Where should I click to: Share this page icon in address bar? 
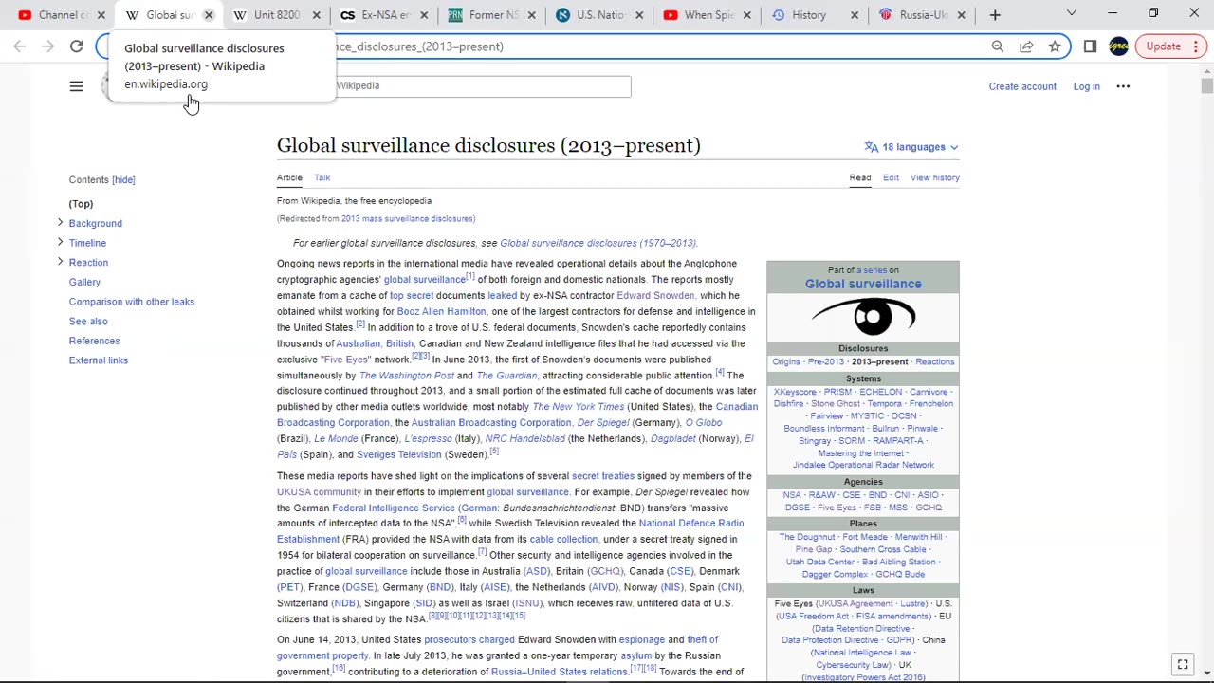[1026, 46]
